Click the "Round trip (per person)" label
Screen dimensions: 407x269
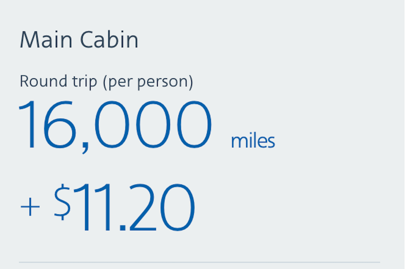[x=106, y=82]
